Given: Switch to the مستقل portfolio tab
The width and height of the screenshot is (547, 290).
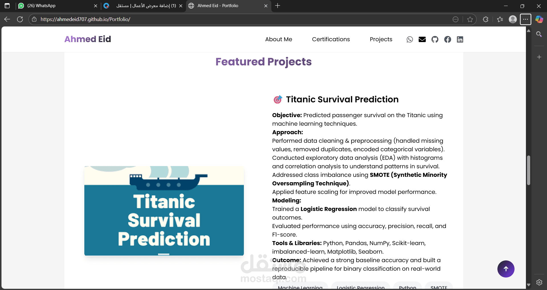Looking at the screenshot, I should 143,6.
